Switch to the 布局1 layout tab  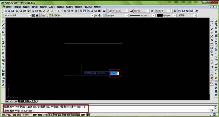click(x=27, y=101)
